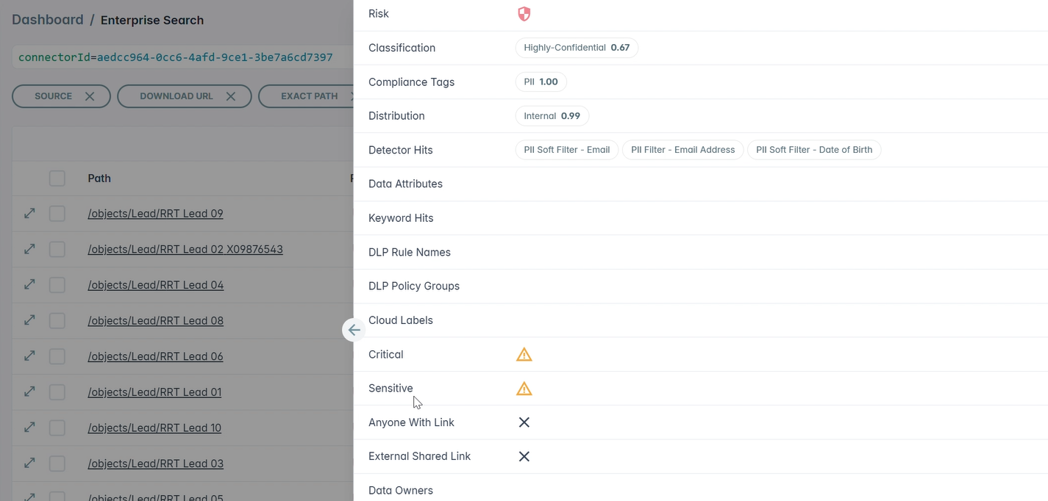Click the PII 1.00 compliance tag

click(541, 82)
